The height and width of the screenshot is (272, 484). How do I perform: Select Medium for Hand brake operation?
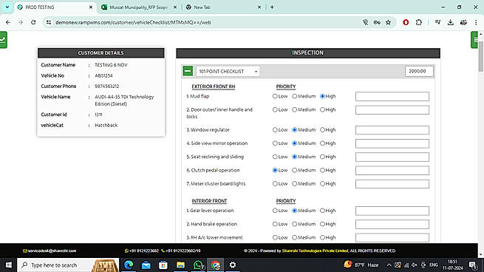pyautogui.click(x=295, y=224)
